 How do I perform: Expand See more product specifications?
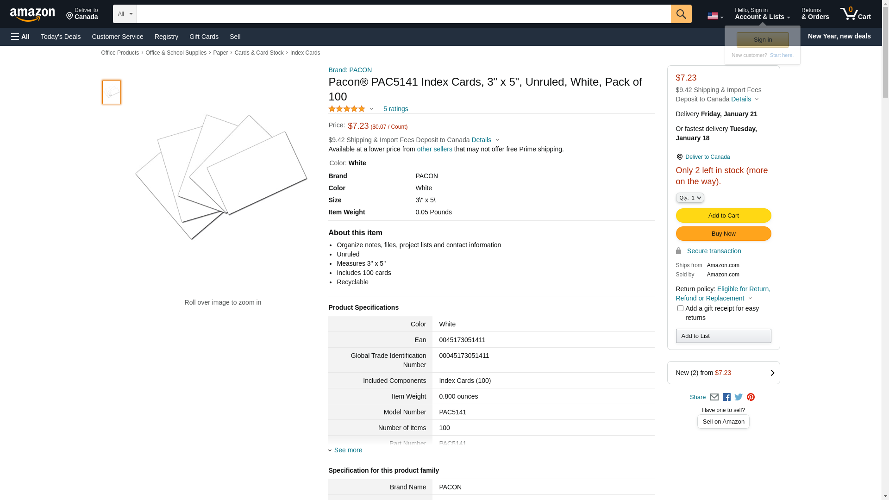tap(348, 450)
